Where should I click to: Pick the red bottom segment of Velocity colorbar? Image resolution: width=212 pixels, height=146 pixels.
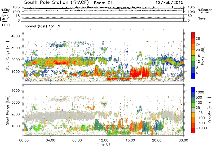[193, 130]
